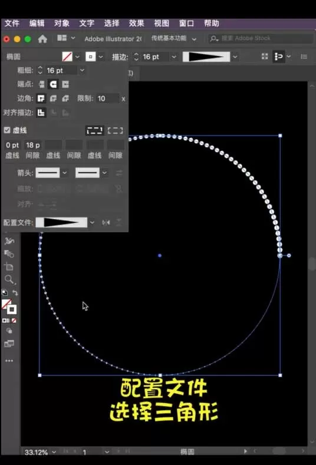316x465 pixels.
Task: Open edit toolbar three-dots button
Action: 9,361
